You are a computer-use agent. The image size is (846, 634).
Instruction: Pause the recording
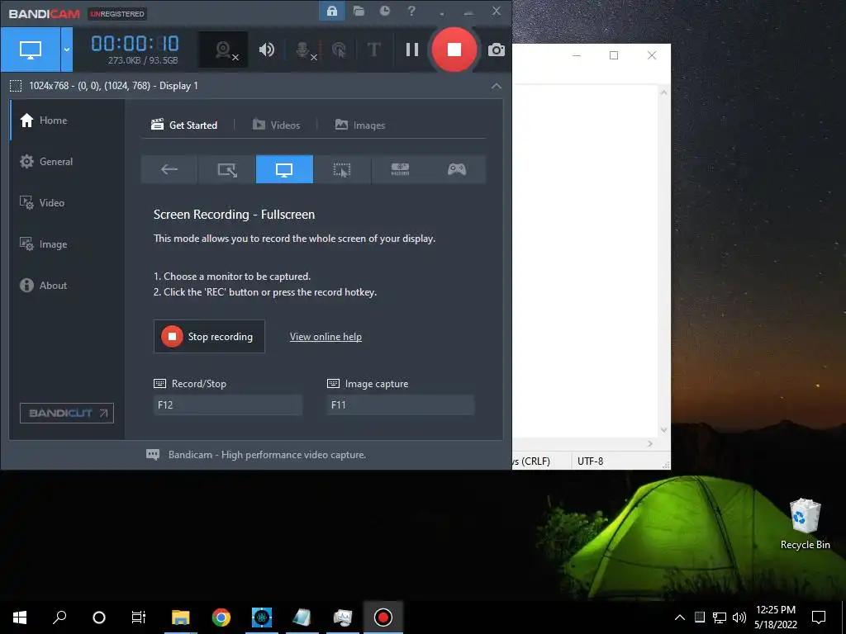click(412, 50)
